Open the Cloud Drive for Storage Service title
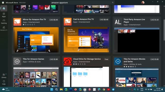Image resolution: width=165 pixels, height=92 pixels. click(x=87, y=59)
